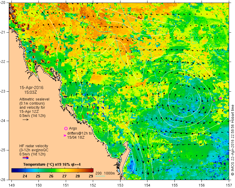Click the 'Altimetric sealevel' legend text

tap(34, 99)
